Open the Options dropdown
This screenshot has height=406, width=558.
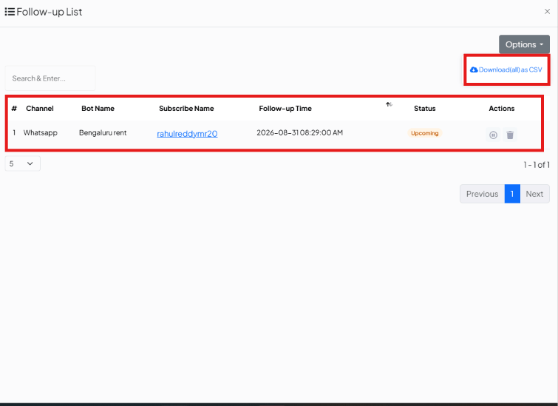tap(524, 44)
